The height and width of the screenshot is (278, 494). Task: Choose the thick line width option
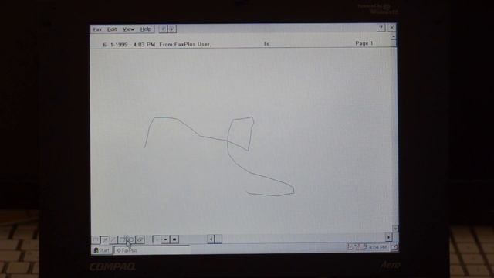[174, 239]
